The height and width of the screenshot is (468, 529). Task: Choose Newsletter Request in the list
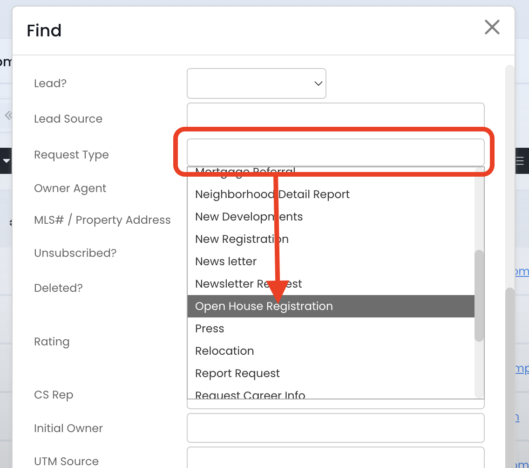click(248, 284)
